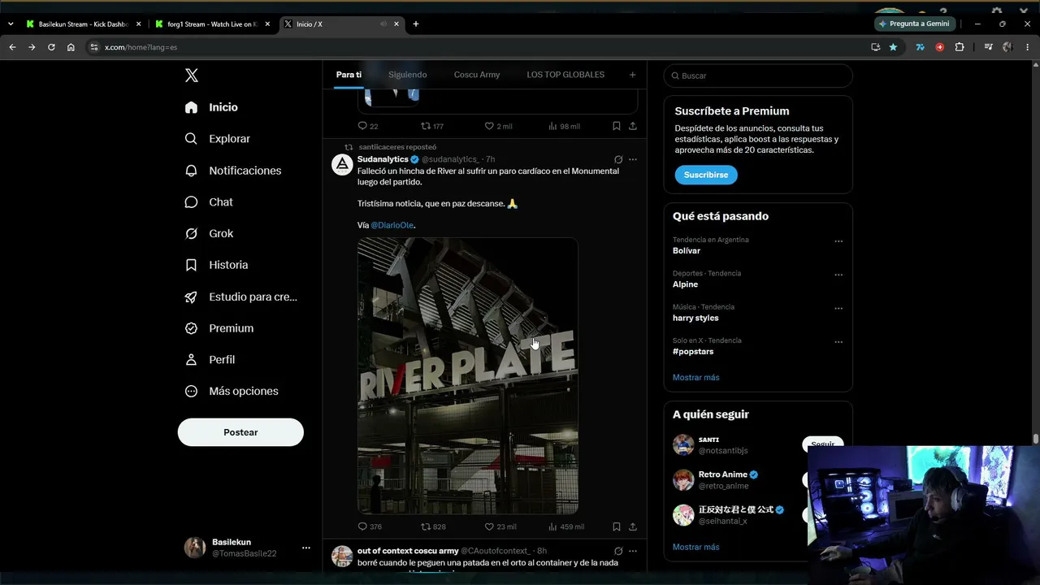Switch to the forg1 Stream browser tab

coord(213,24)
